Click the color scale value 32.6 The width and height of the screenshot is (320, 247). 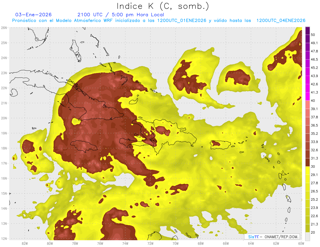pyautogui.click(x=314, y=150)
